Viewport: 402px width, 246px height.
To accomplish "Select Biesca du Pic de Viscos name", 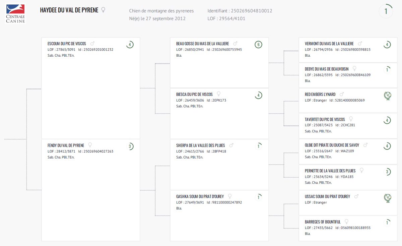I will click(x=194, y=95).
